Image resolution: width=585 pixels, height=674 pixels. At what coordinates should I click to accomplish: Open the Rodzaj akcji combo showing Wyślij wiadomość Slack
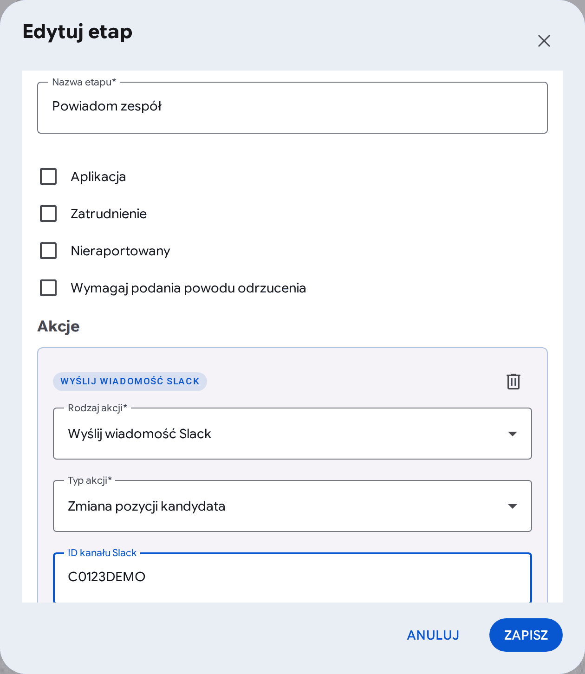click(x=292, y=434)
